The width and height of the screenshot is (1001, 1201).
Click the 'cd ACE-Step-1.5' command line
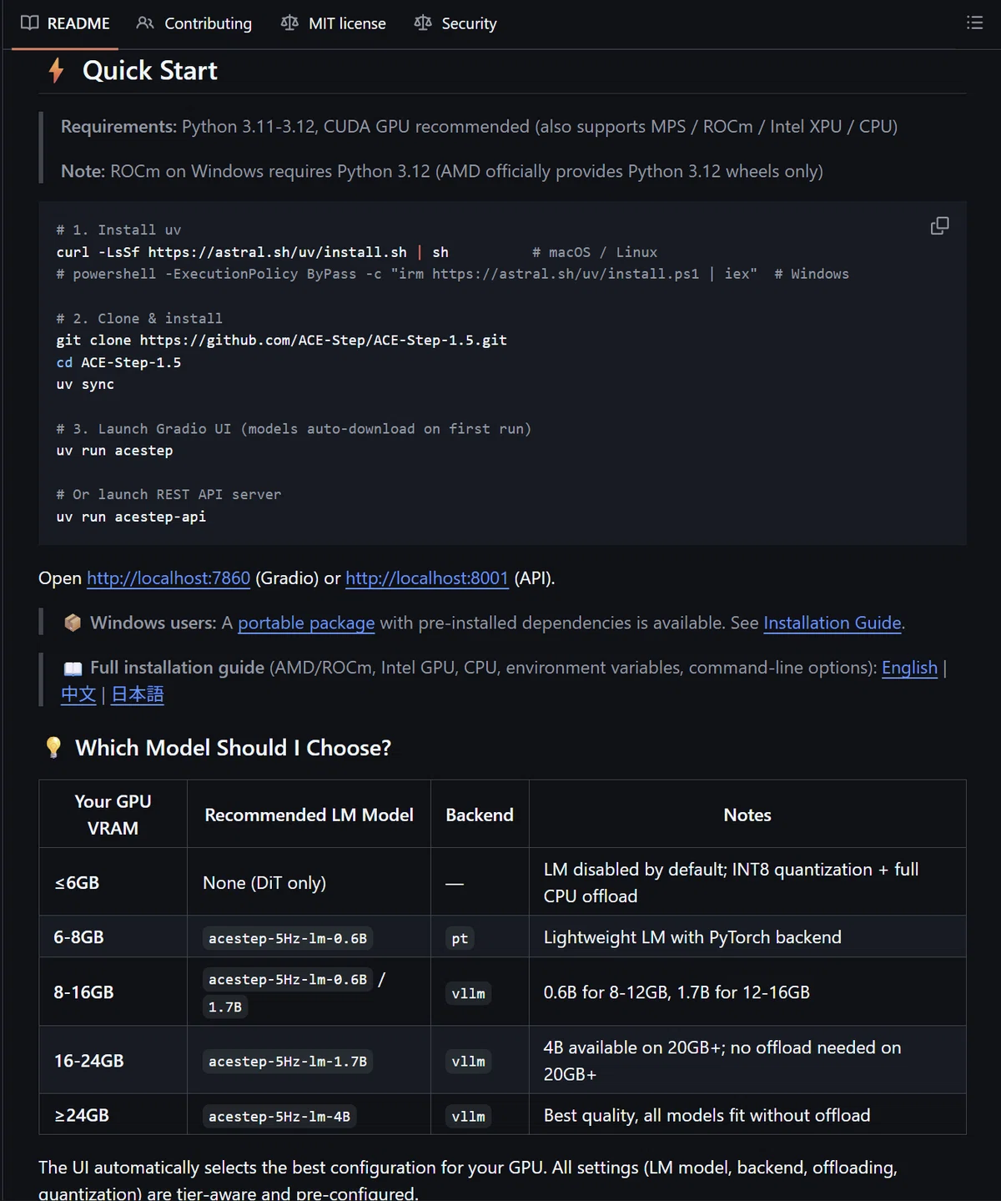pos(118,362)
